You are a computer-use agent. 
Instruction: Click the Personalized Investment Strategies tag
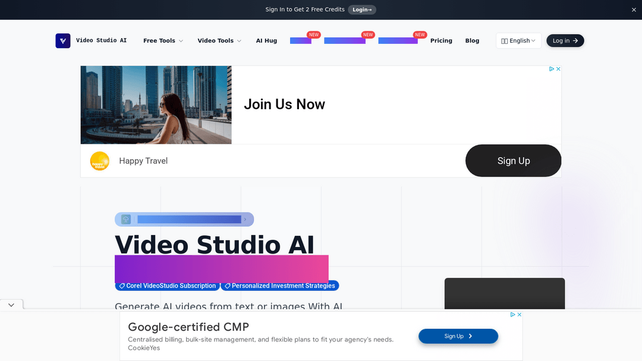tap(279, 286)
